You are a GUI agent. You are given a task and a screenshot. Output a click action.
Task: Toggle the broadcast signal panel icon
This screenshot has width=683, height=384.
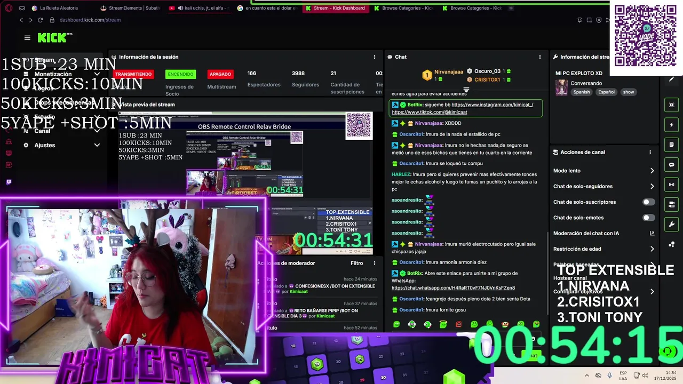pos(671,185)
